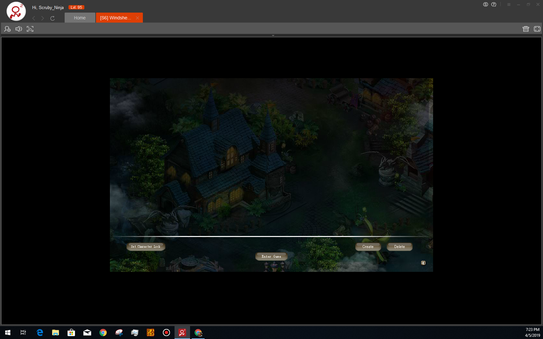Click the Create character button
The image size is (543, 339).
368,247
